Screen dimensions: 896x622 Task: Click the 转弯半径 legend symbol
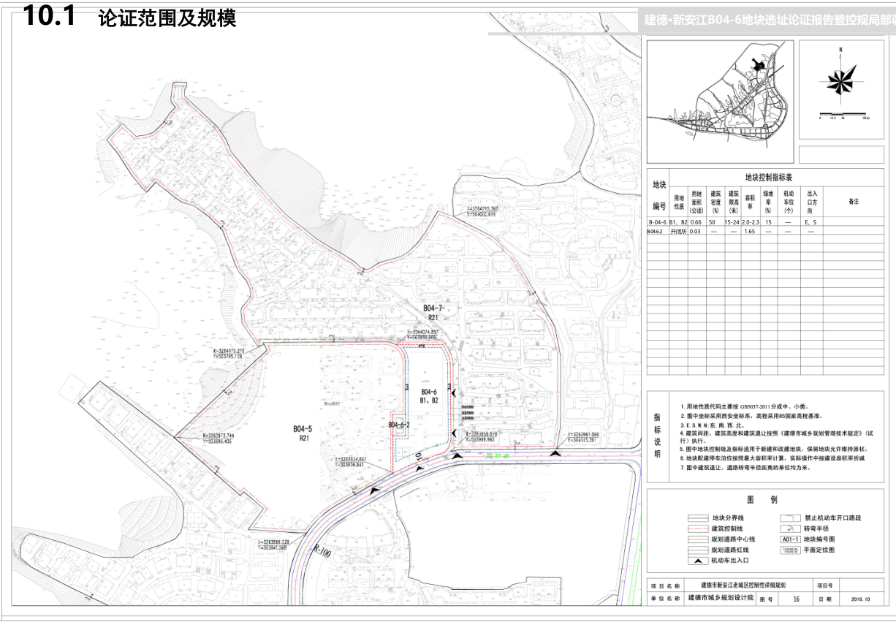[x=788, y=528]
